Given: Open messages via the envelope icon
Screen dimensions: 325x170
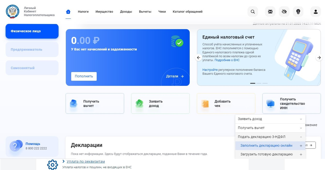Looking at the screenshot, I should 270,12.
